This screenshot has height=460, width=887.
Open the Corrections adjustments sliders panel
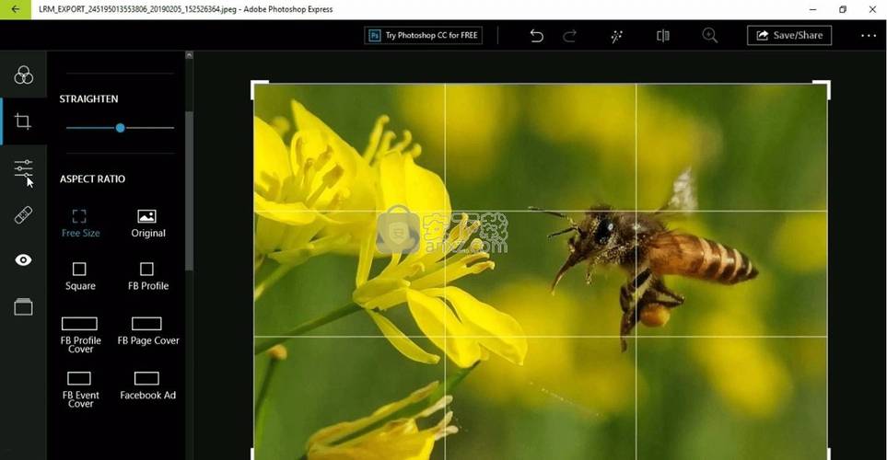[x=23, y=168]
